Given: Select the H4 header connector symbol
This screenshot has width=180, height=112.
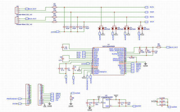Looking at the screenshot, I should pyautogui.click(x=17, y=20).
